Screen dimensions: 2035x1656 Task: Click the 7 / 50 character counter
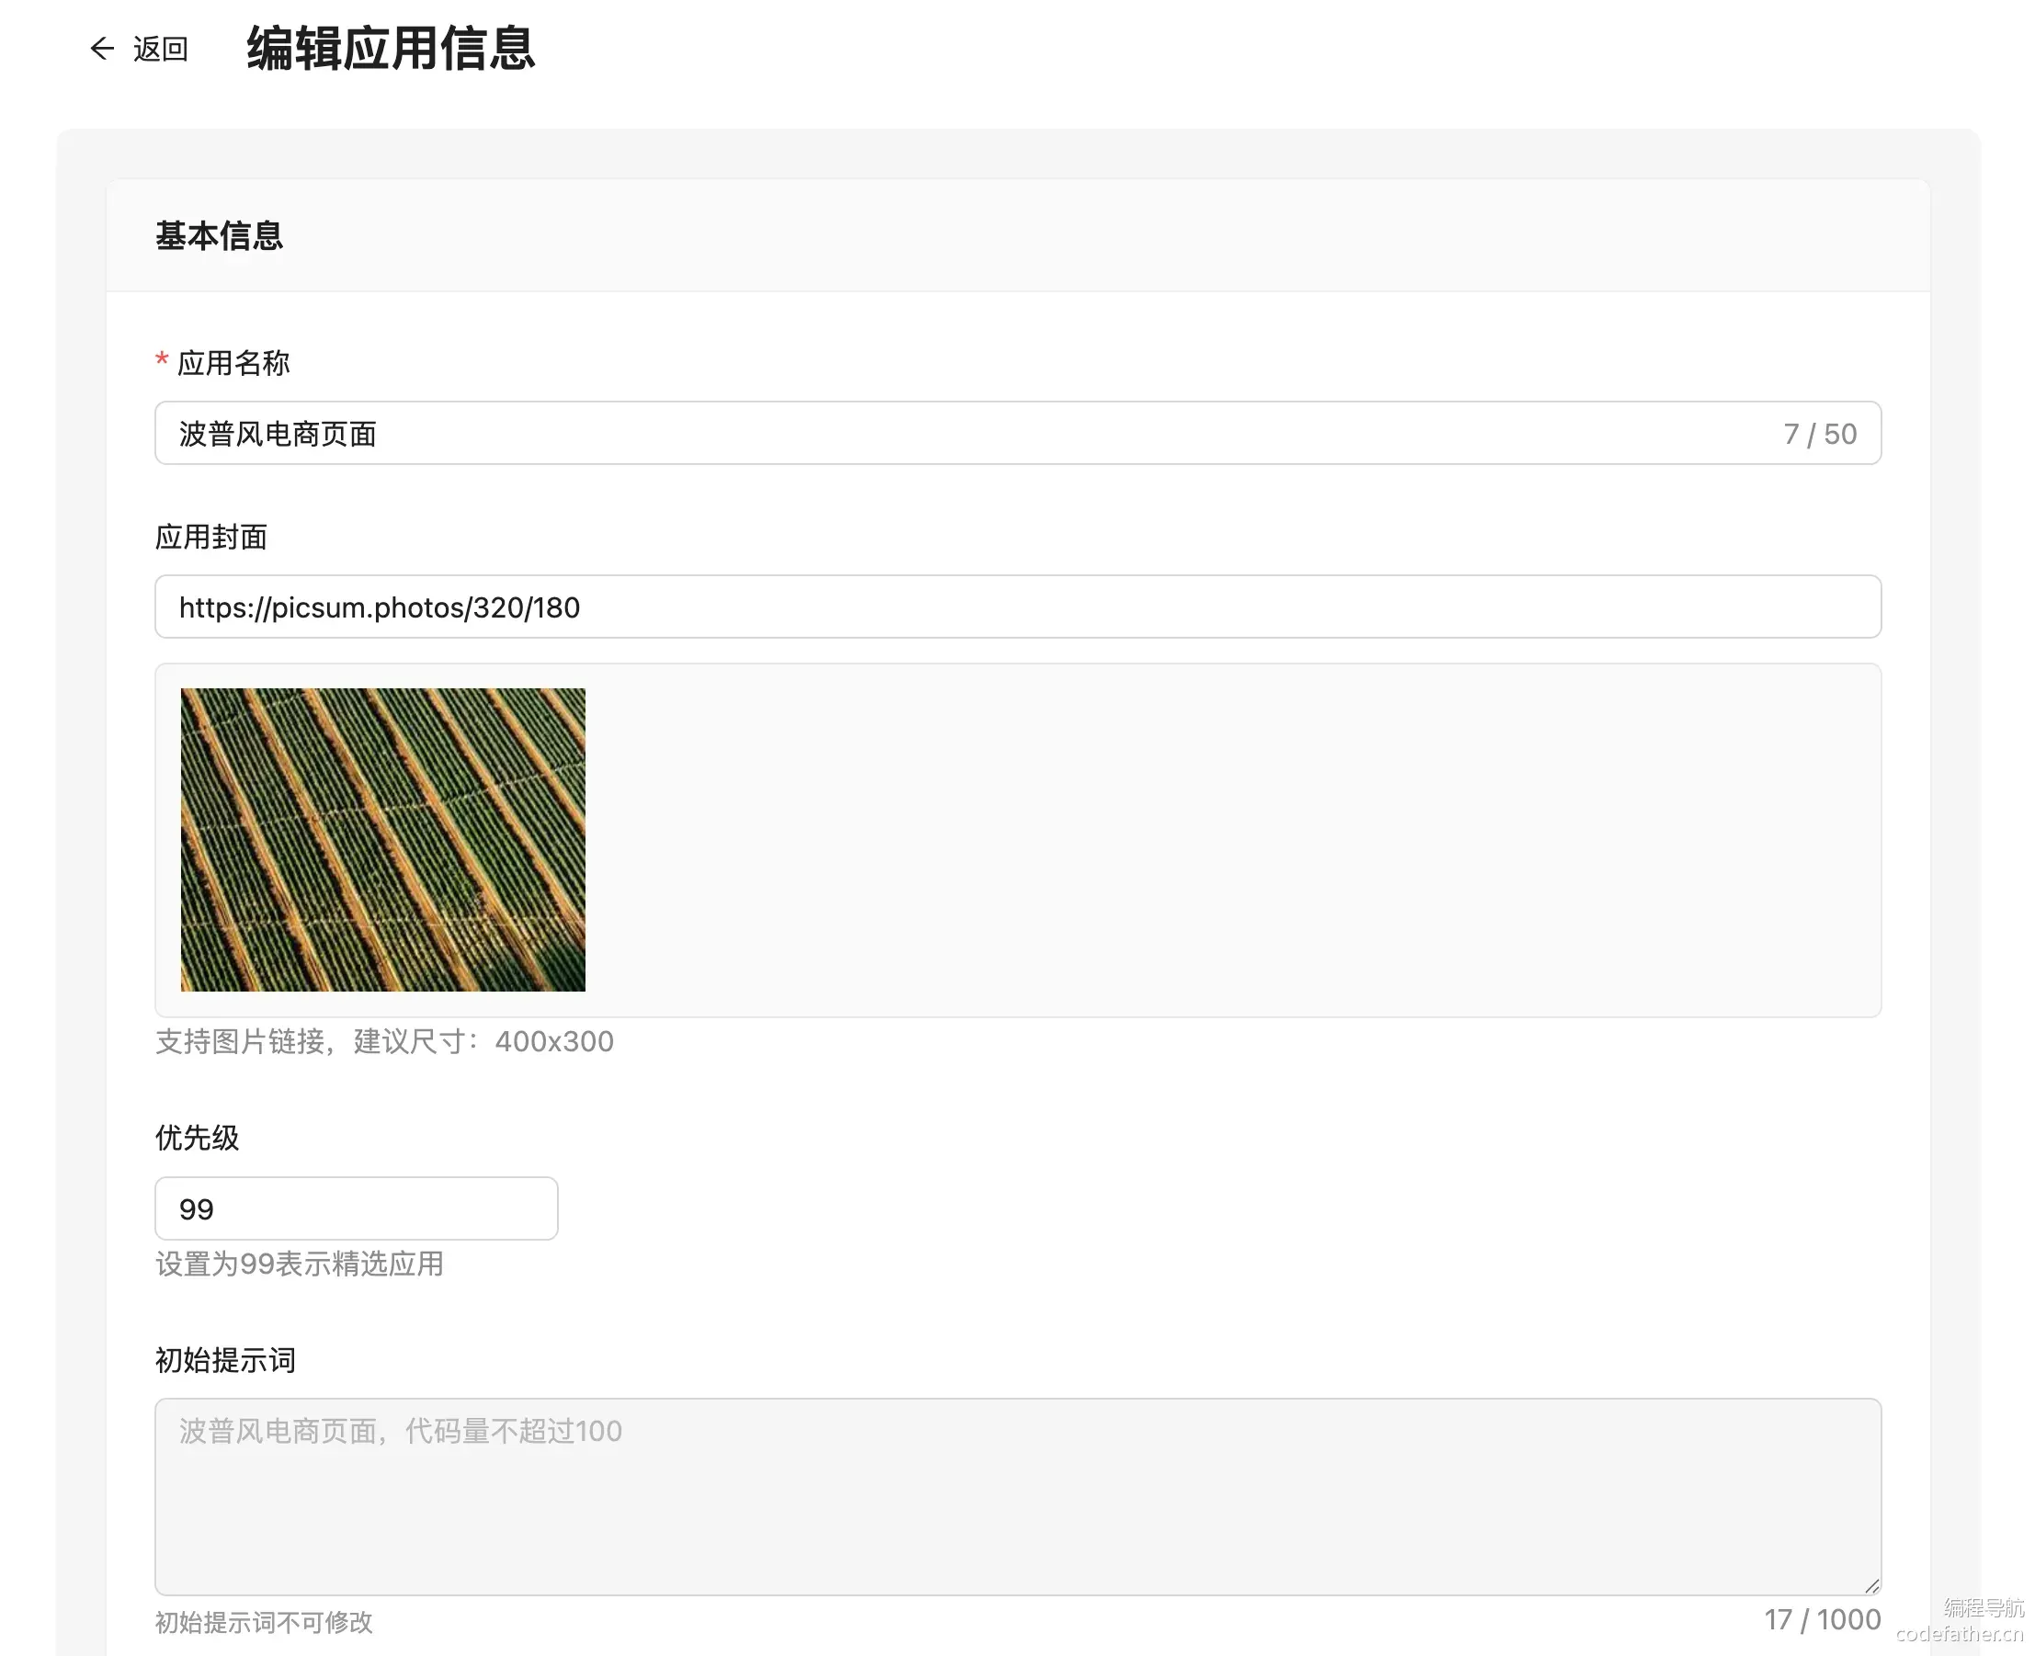(x=1819, y=434)
